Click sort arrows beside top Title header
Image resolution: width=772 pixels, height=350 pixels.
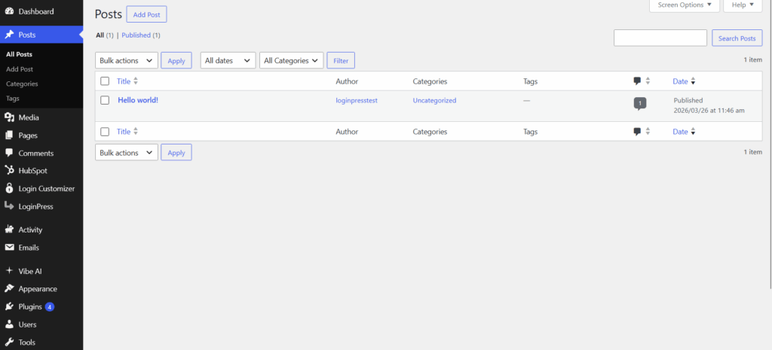click(136, 81)
